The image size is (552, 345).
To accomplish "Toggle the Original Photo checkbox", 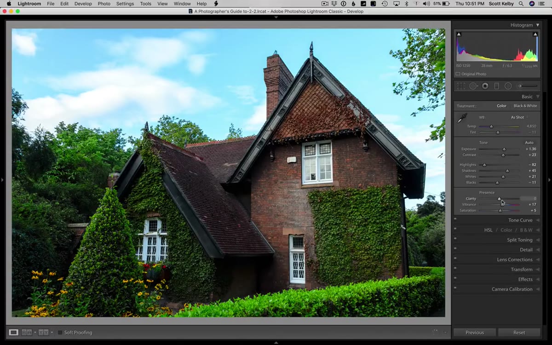I will tap(458, 74).
